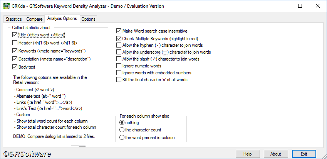The image size is (327, 159).
Task: Click the GRKda app icon in title bar
Action: click(x=7, y=6)
